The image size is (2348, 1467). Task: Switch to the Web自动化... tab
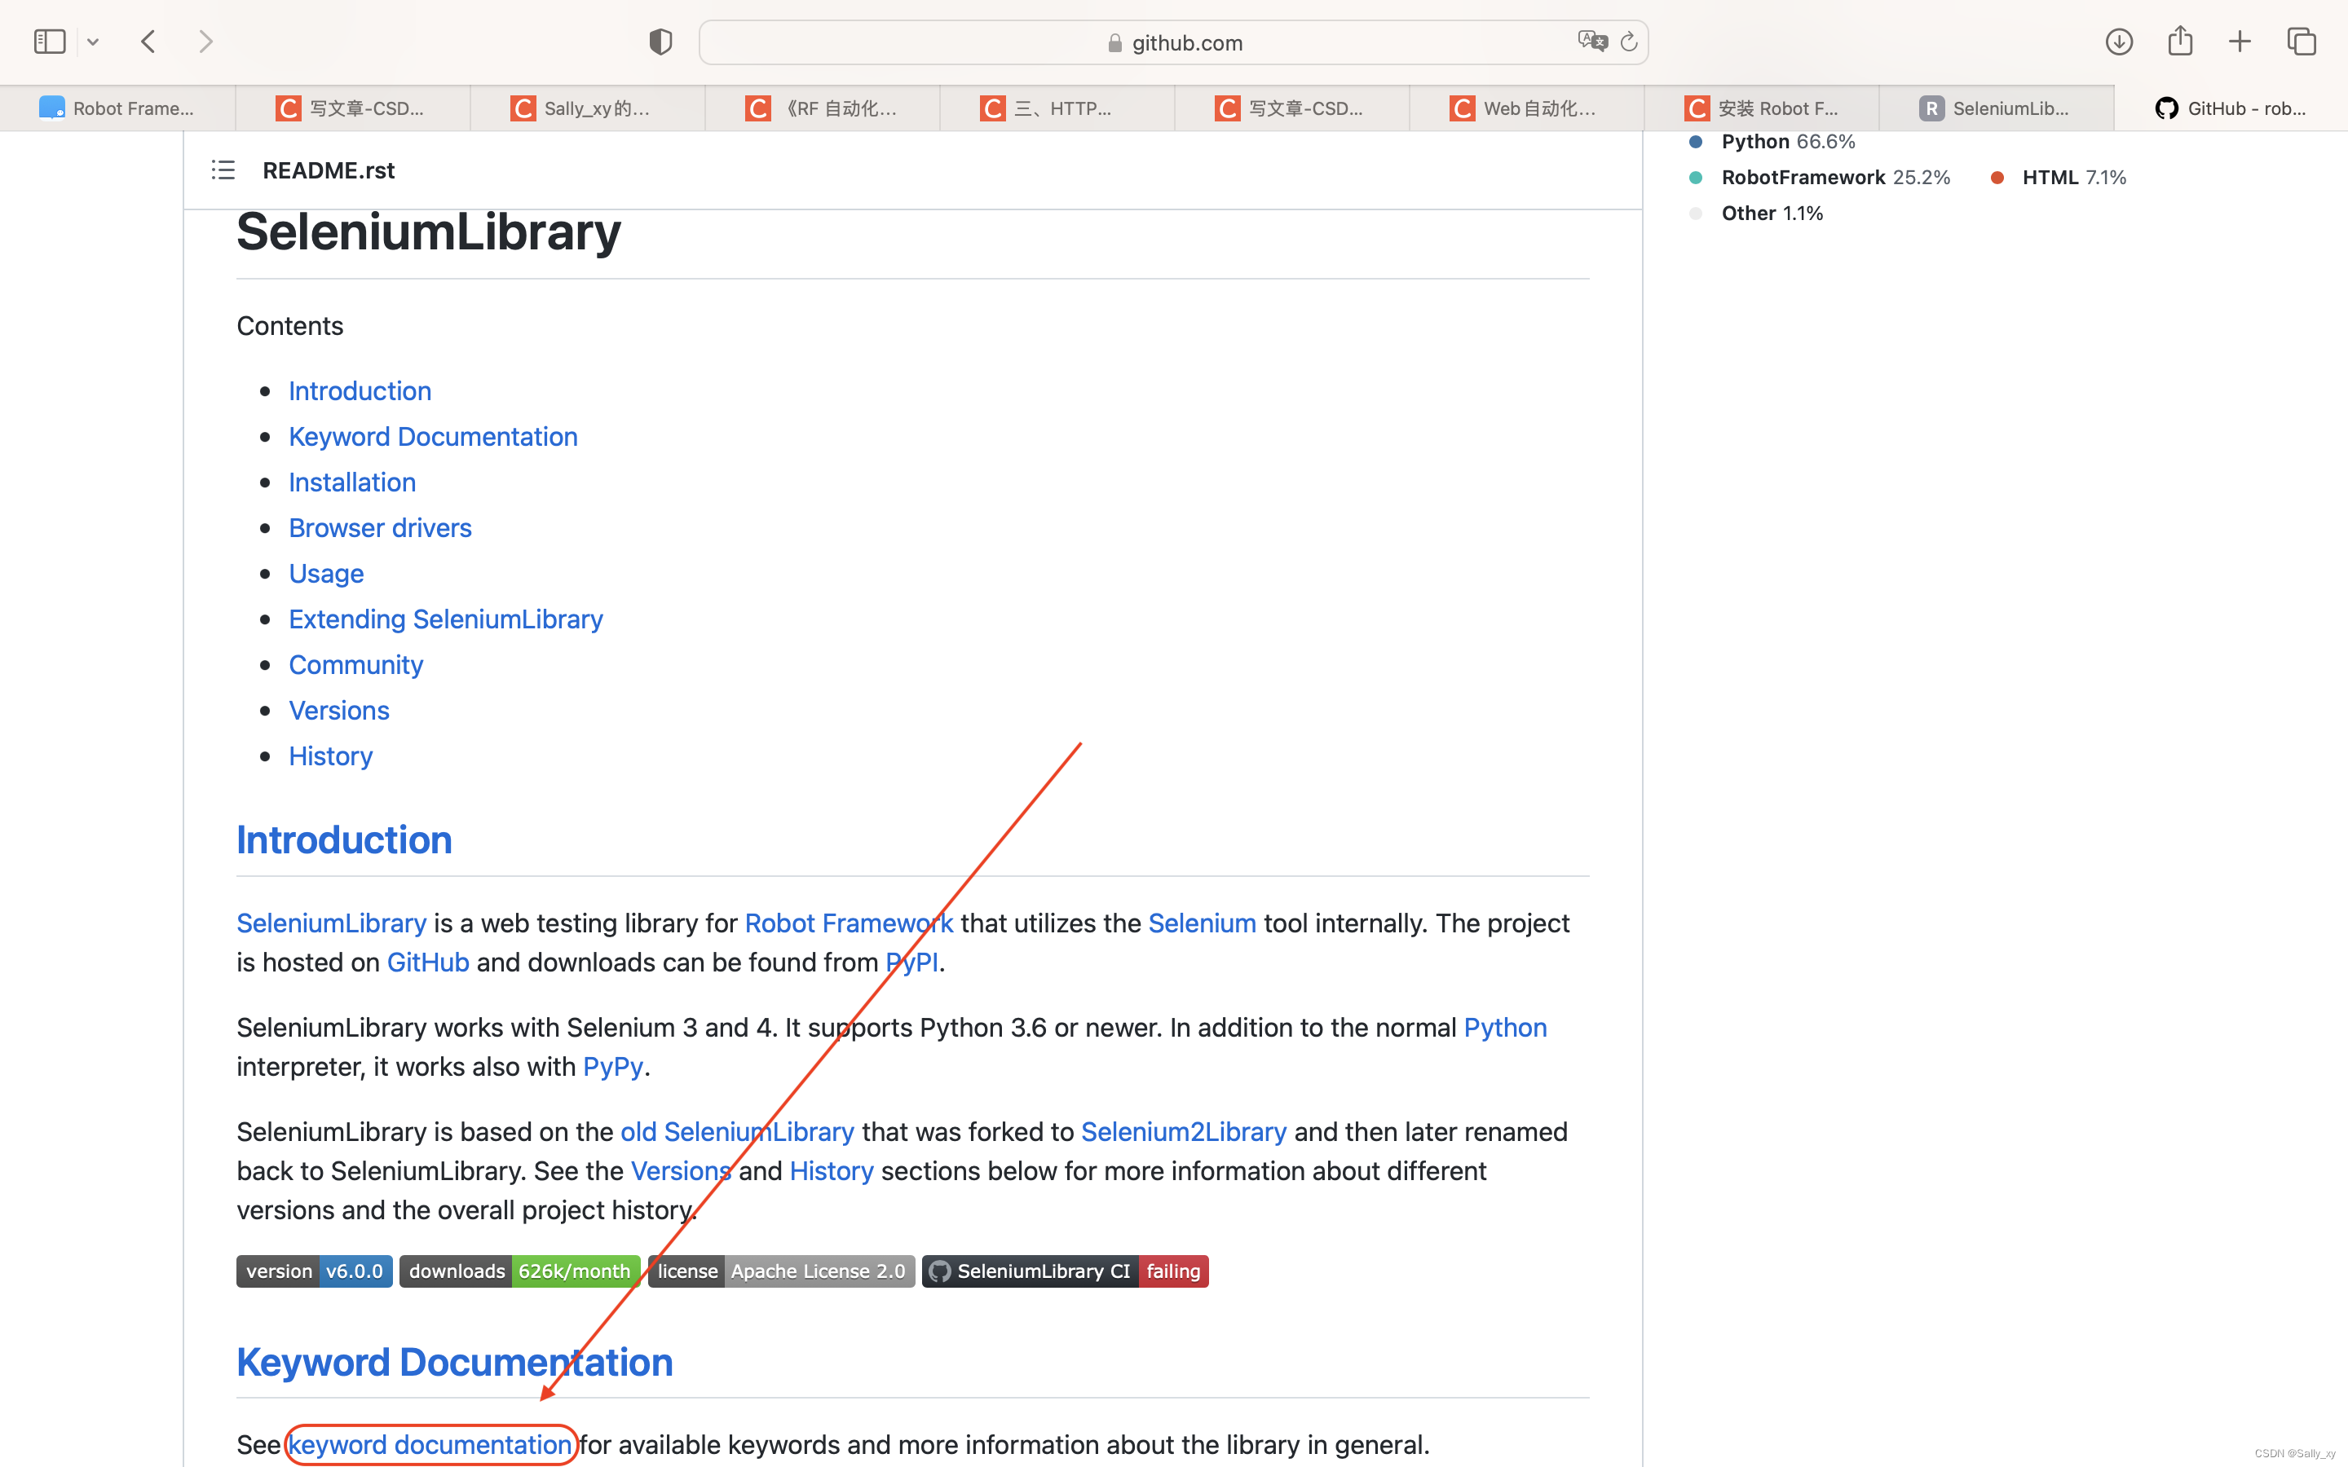click(x=1526, y=108)
